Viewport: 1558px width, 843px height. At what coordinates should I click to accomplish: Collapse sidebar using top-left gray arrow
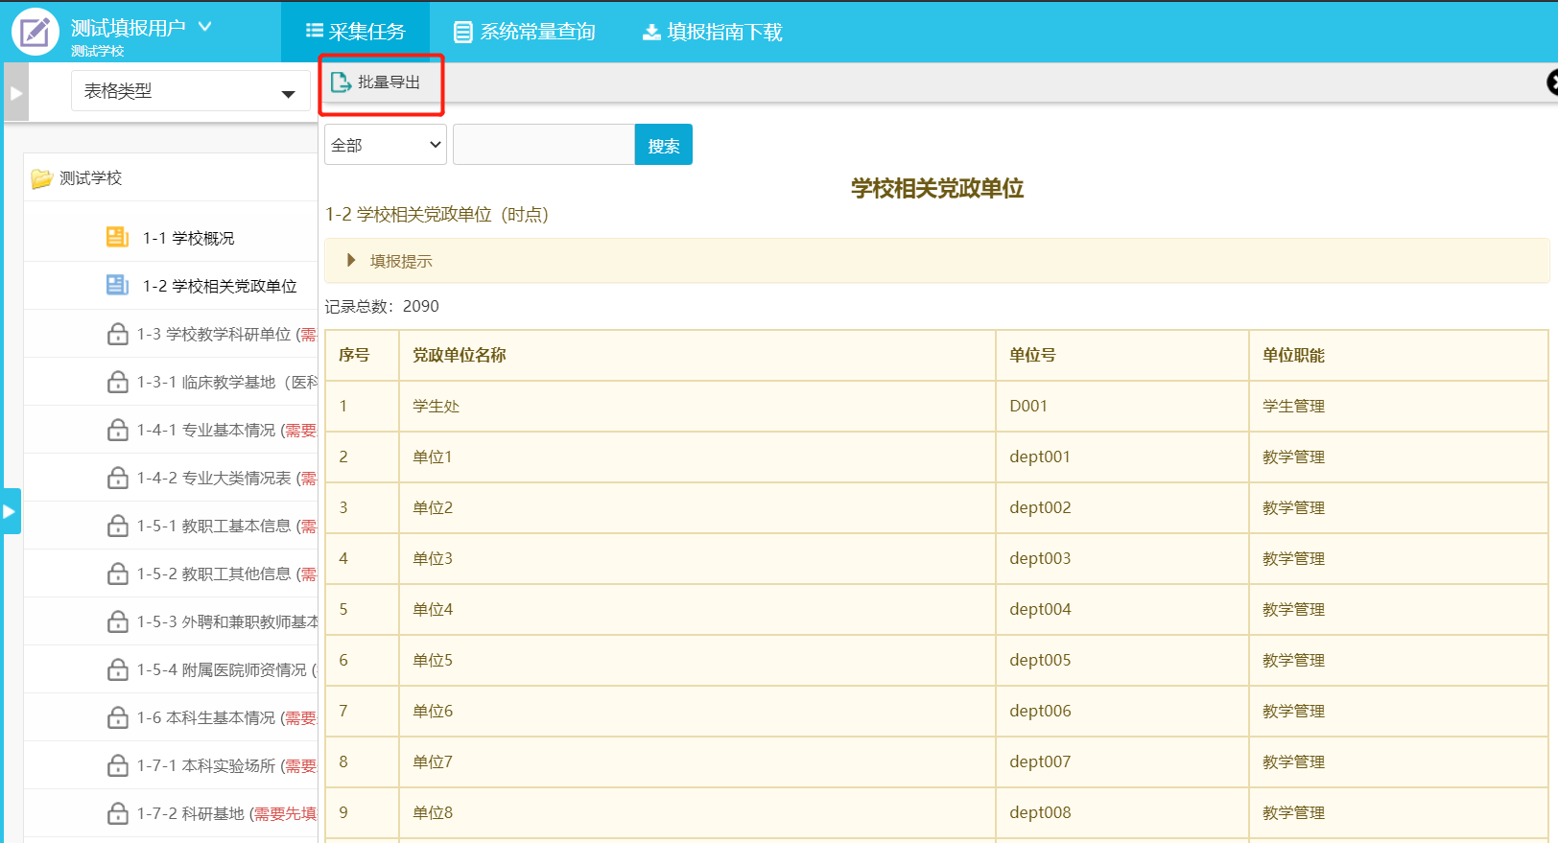click(x=15, y=93)
